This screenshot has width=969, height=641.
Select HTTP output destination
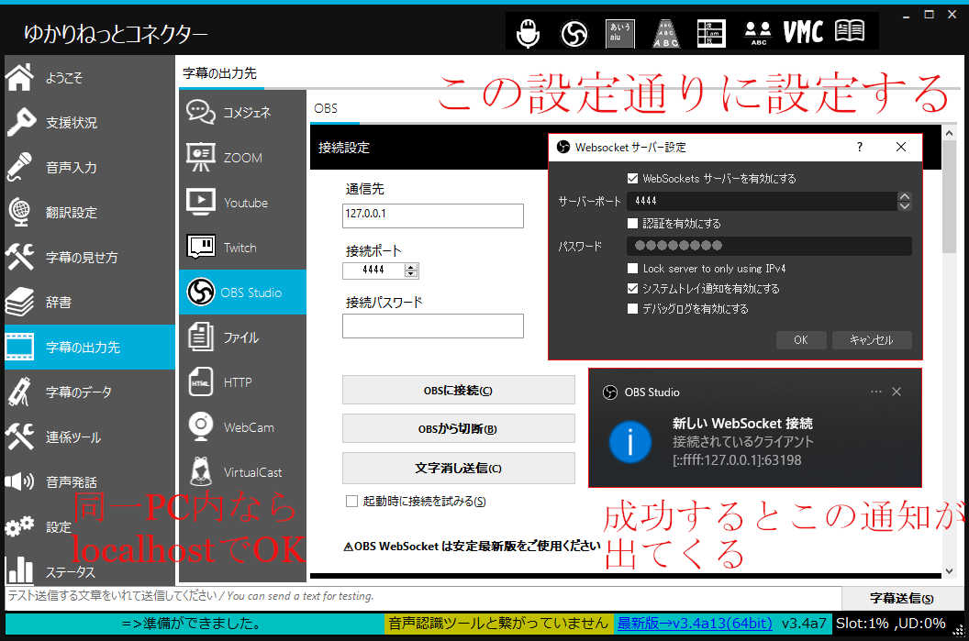[242, 382]
